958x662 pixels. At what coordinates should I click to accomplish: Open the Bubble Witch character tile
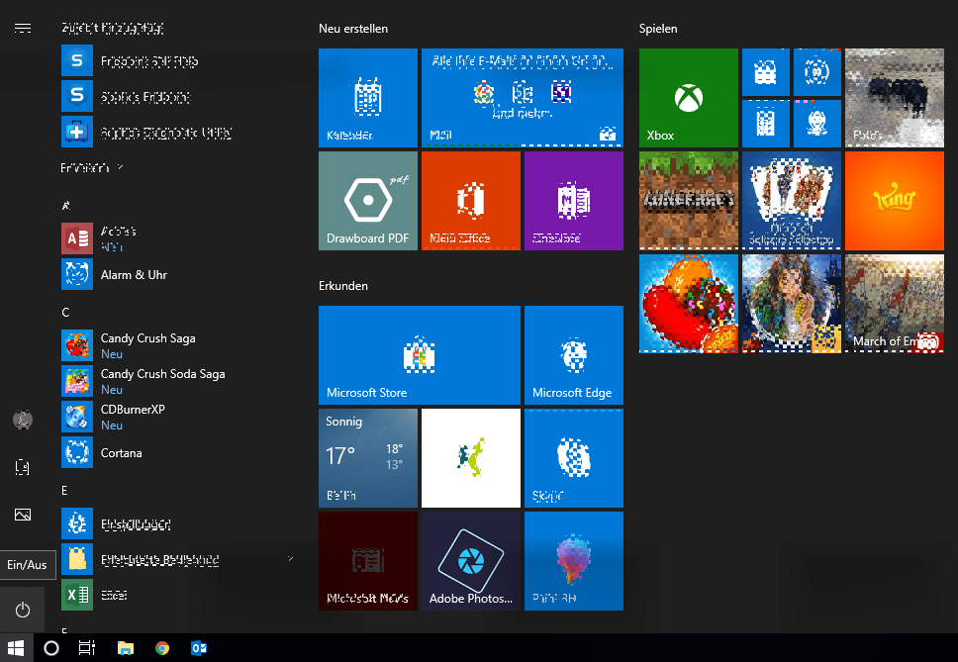(791, 304)
